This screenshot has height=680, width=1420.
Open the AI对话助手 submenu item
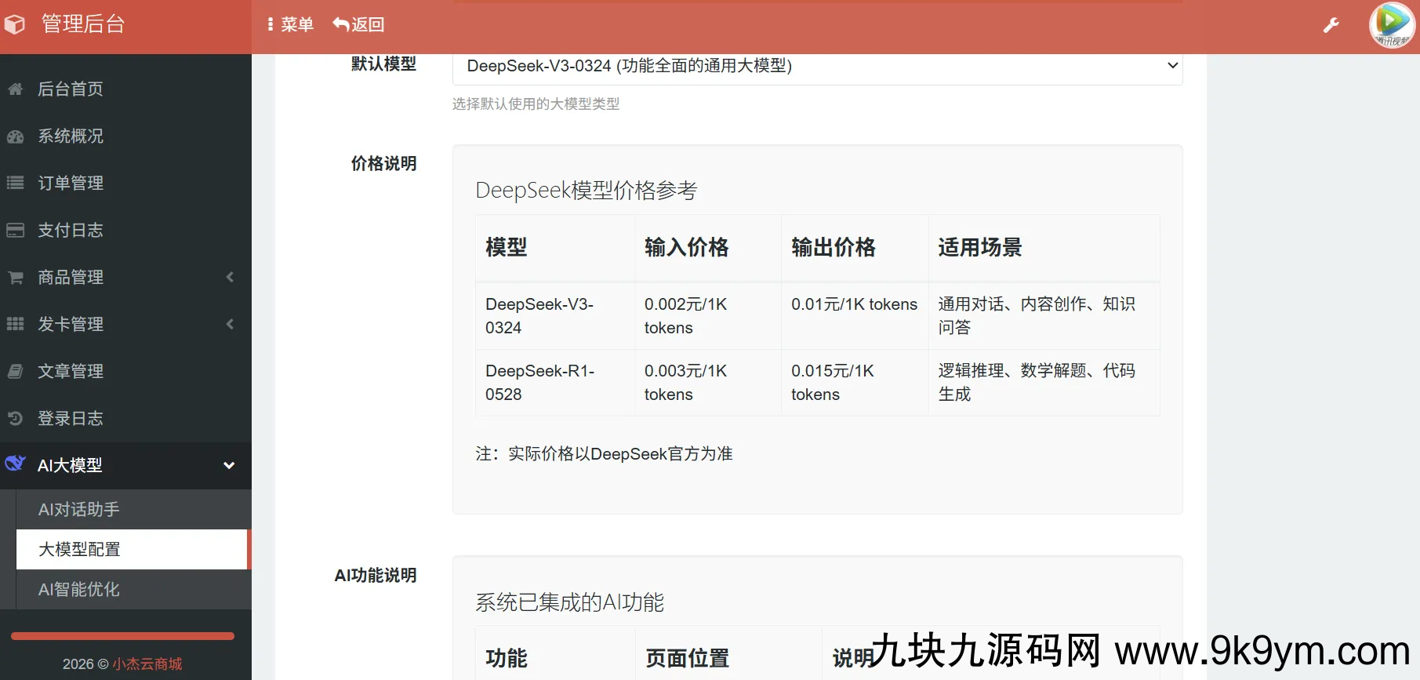pyautogui.click(x=79, y=510)
